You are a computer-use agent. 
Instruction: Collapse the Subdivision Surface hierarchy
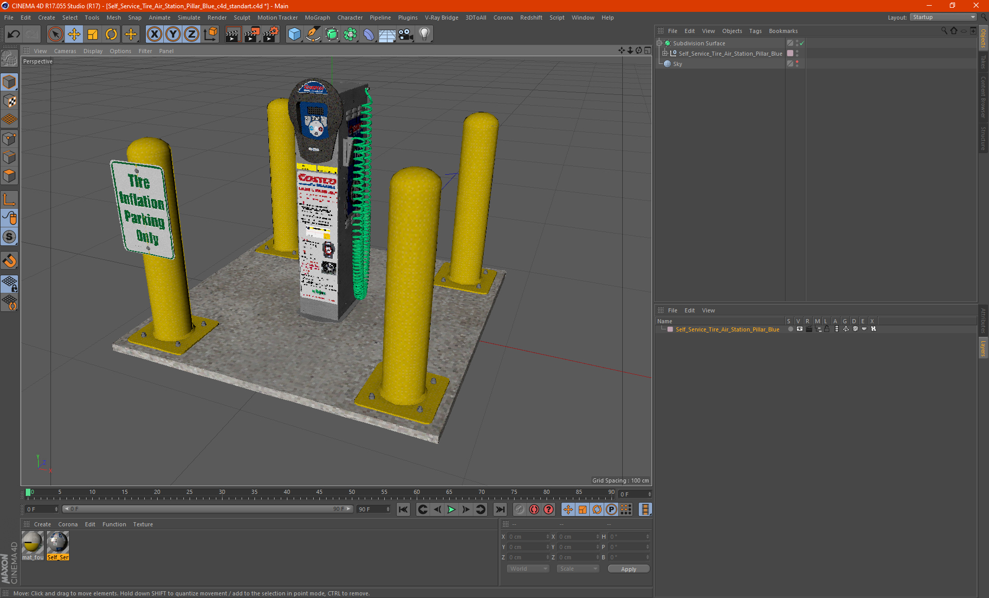[659, 43]
